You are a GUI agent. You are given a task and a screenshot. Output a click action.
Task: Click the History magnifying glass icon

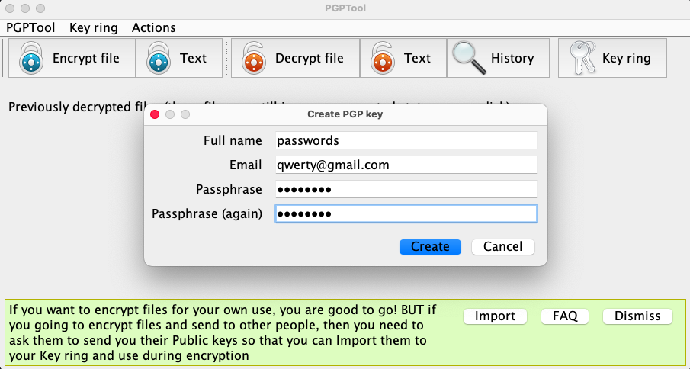point(469,58)
